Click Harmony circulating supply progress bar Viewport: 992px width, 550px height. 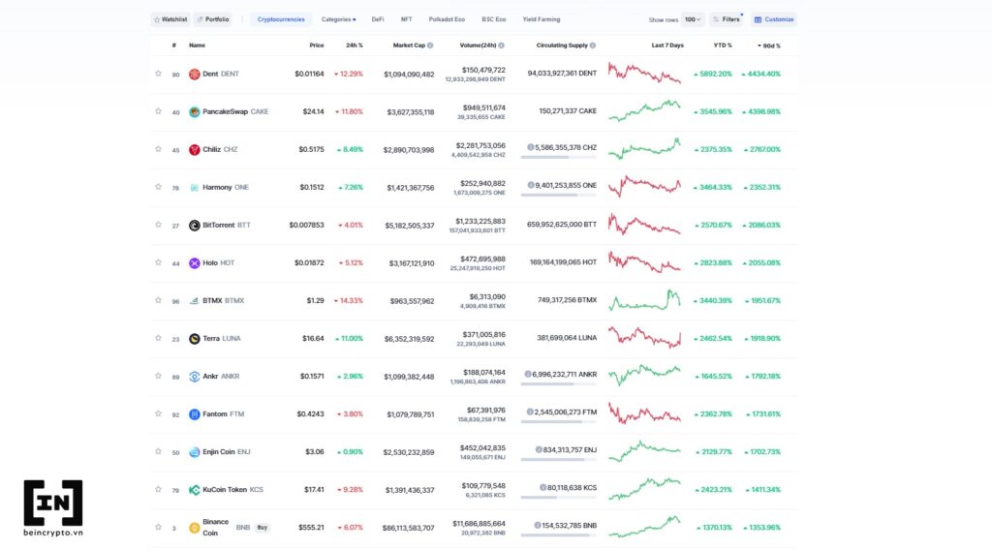pos(559,195)
